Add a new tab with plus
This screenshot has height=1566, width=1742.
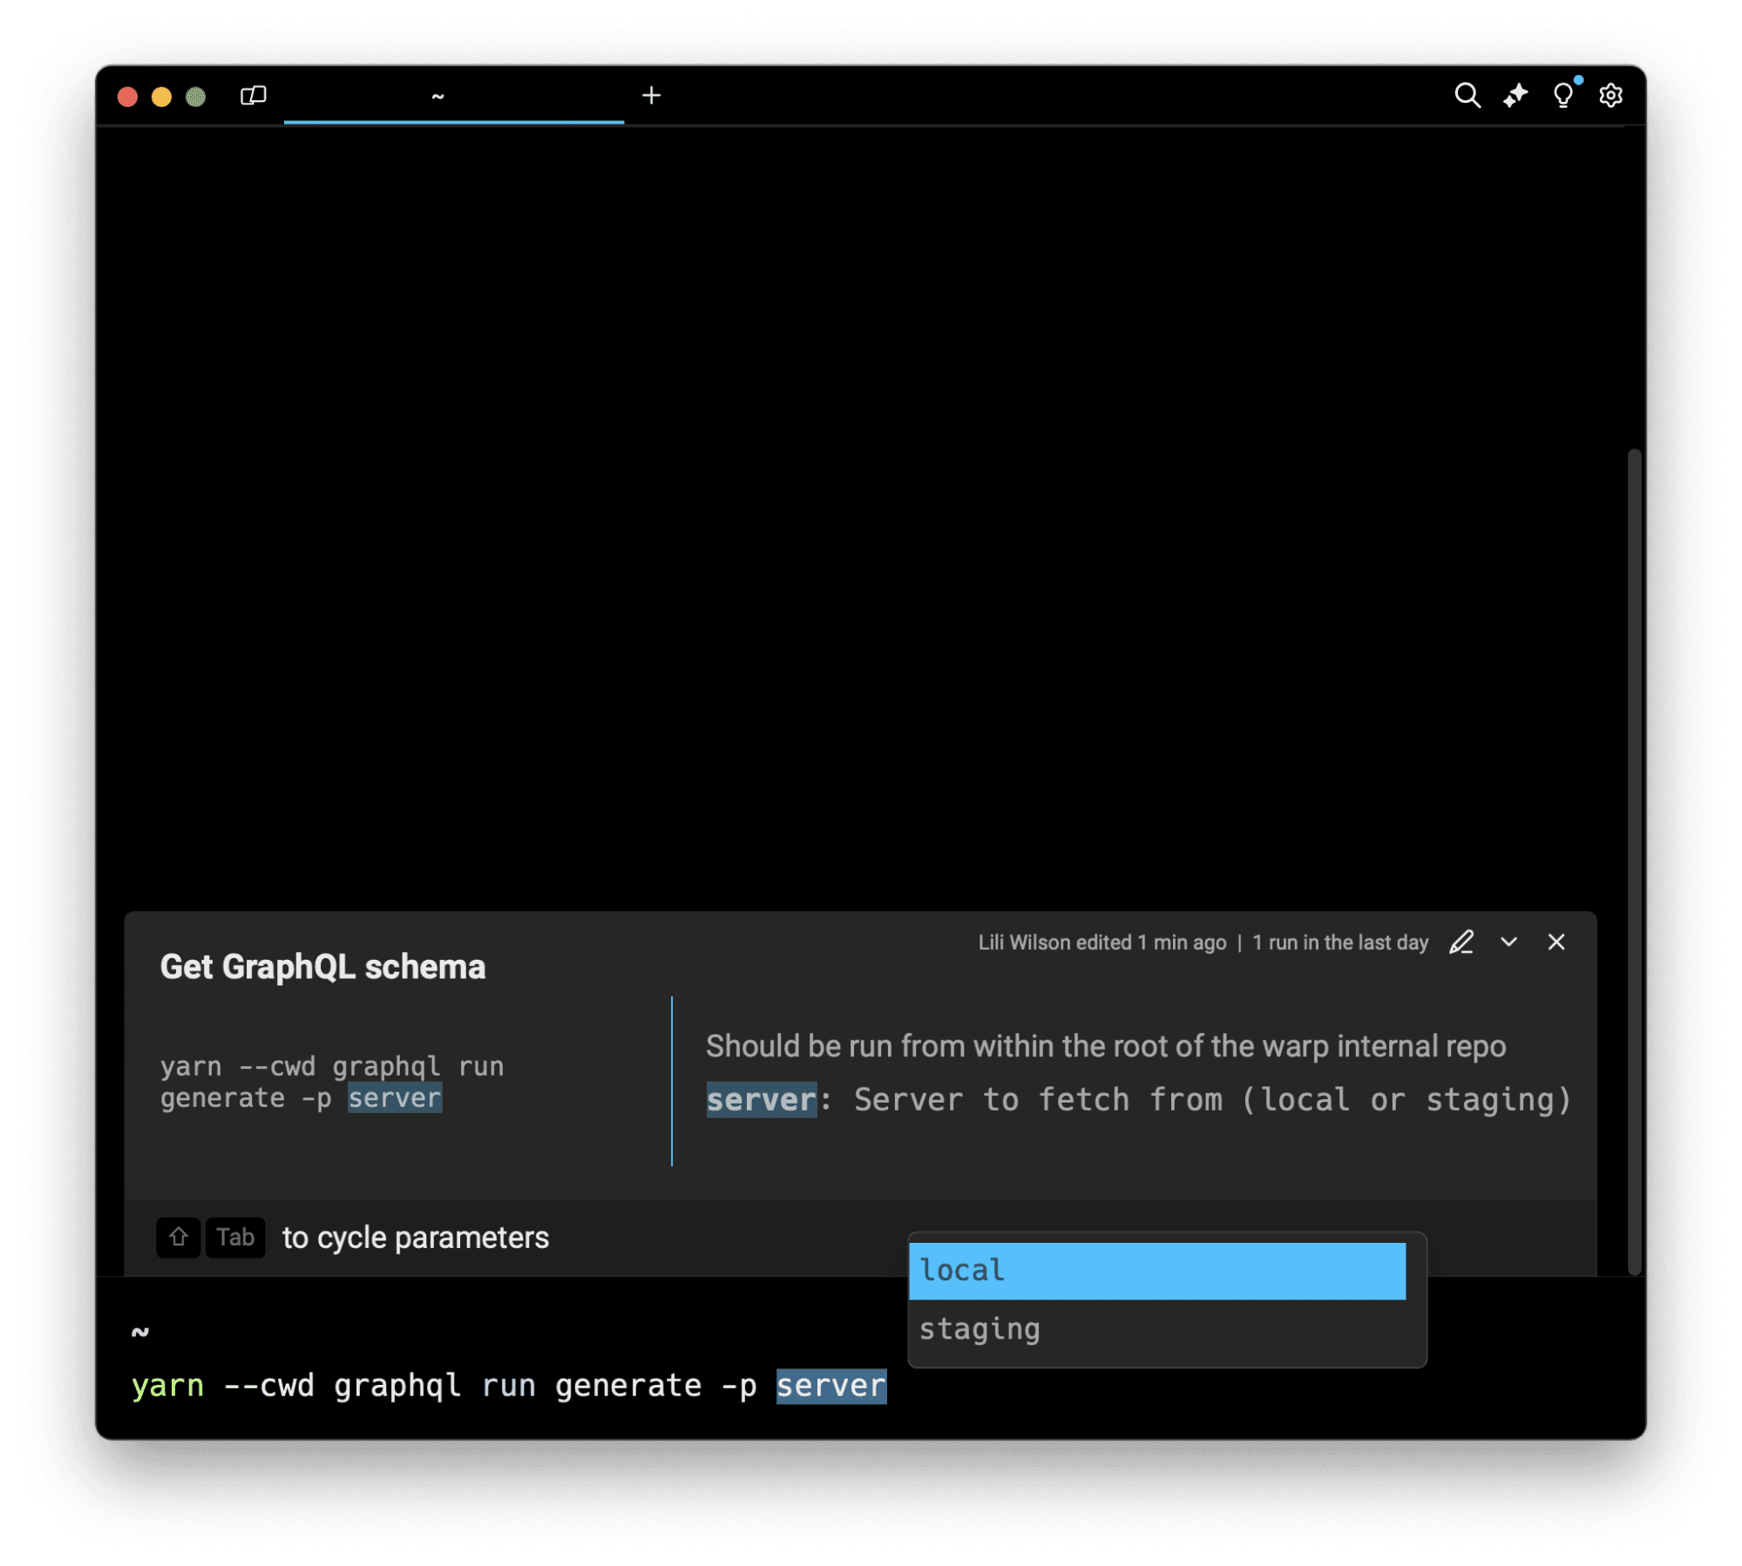click(651, 95)
